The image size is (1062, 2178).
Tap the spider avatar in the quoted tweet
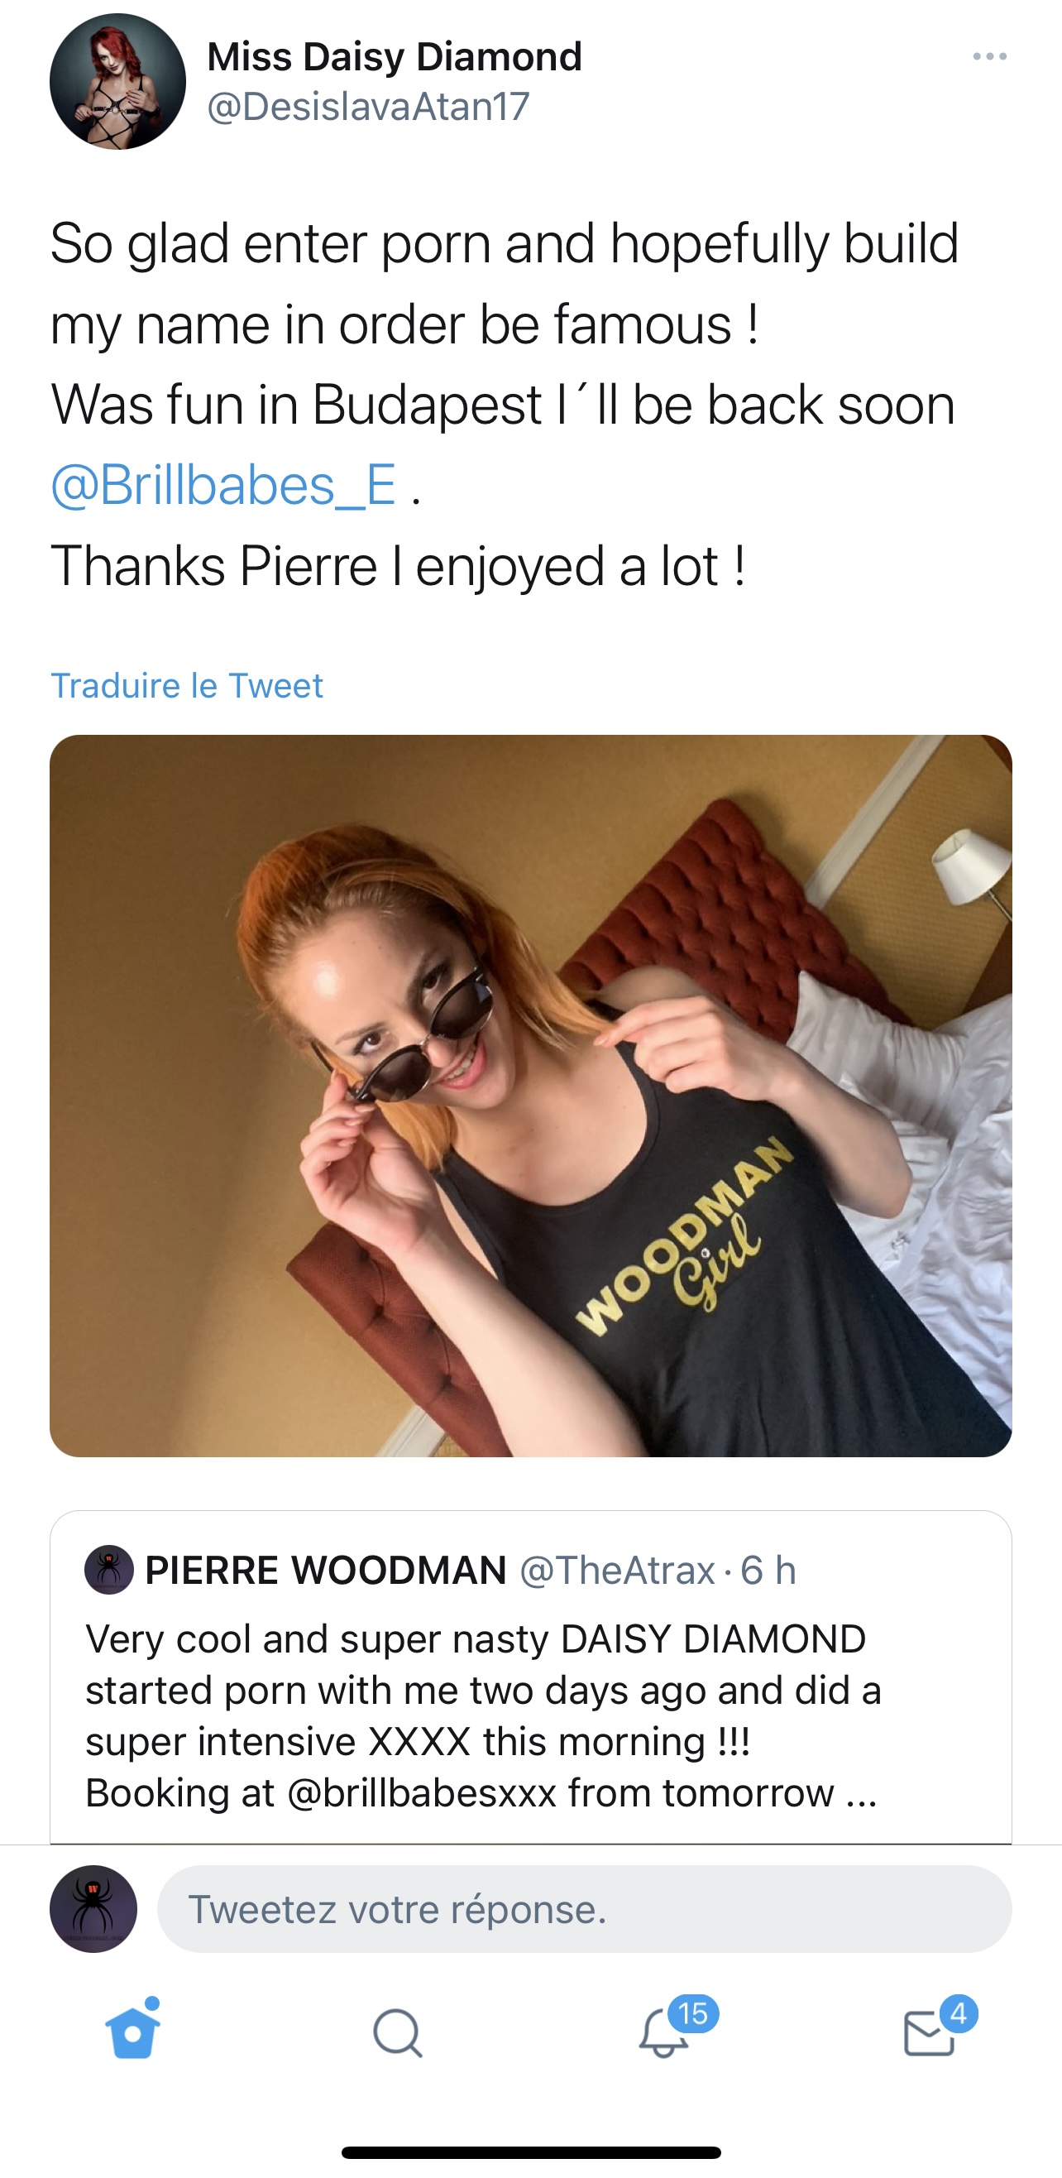coord(109,1570)
